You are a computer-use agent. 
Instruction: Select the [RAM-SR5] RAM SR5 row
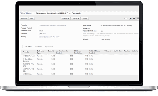coord(80,65)
